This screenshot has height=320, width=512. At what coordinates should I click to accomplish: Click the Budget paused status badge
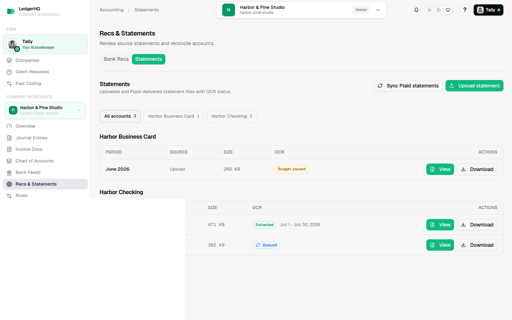coord(292,169)
